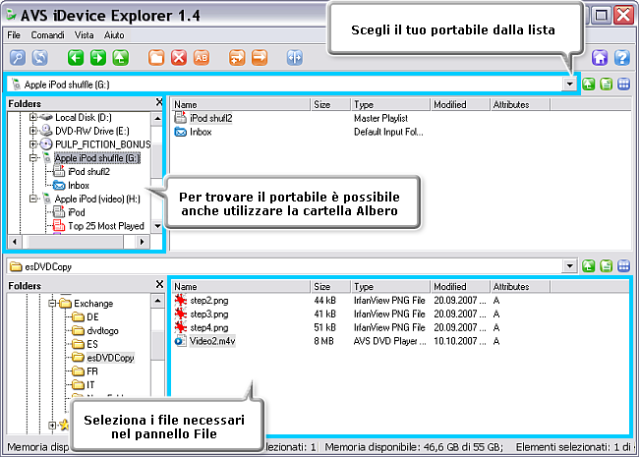
Task: Select step4.png file
Action: (x=209, y=327)
